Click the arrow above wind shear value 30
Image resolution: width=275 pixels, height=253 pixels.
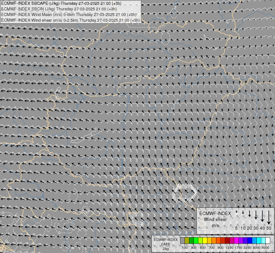pyautogui.click(x=256, y=215)
